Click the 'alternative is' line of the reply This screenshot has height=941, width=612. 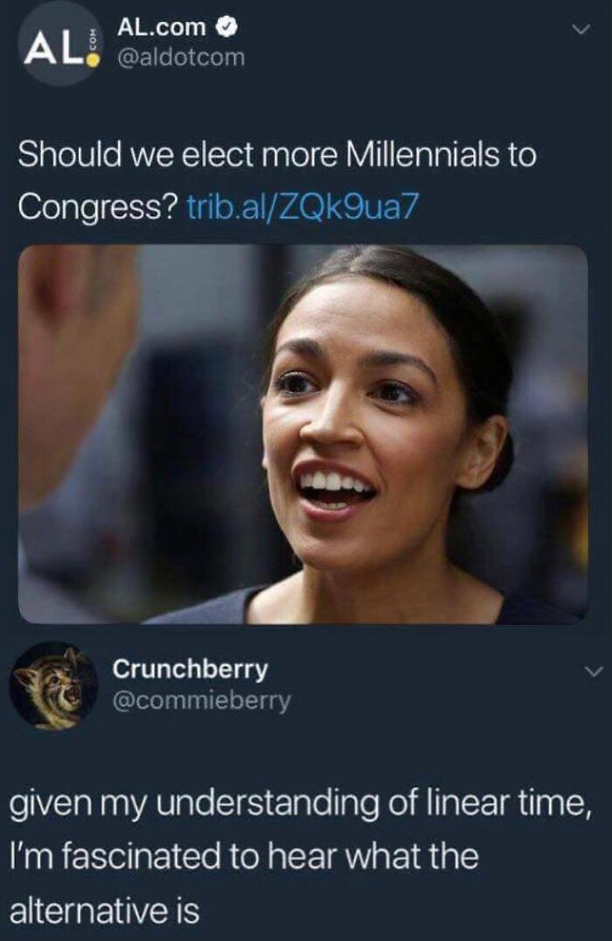coord(104,909)
